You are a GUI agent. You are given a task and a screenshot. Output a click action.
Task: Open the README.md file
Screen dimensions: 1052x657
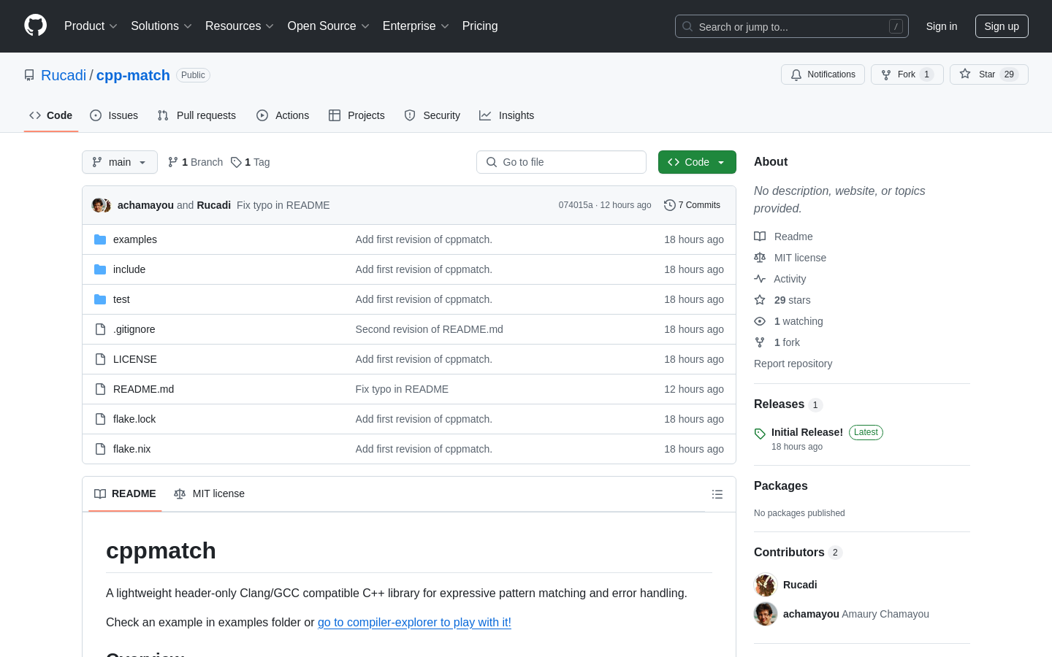(144, 389)
